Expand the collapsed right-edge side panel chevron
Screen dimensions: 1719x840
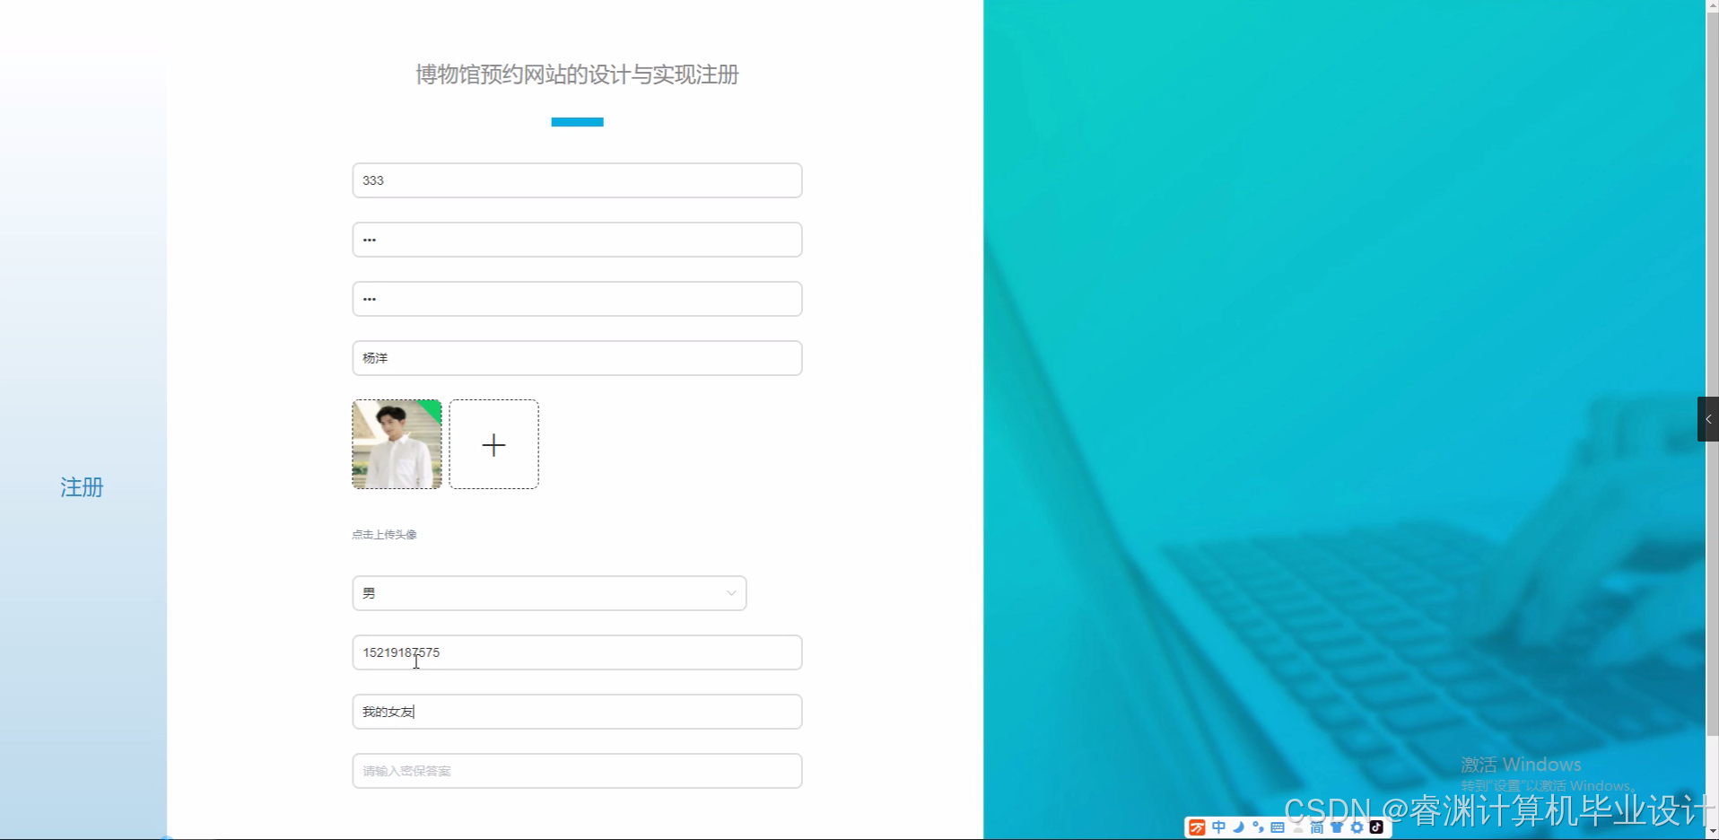[x=1710, y=418]
